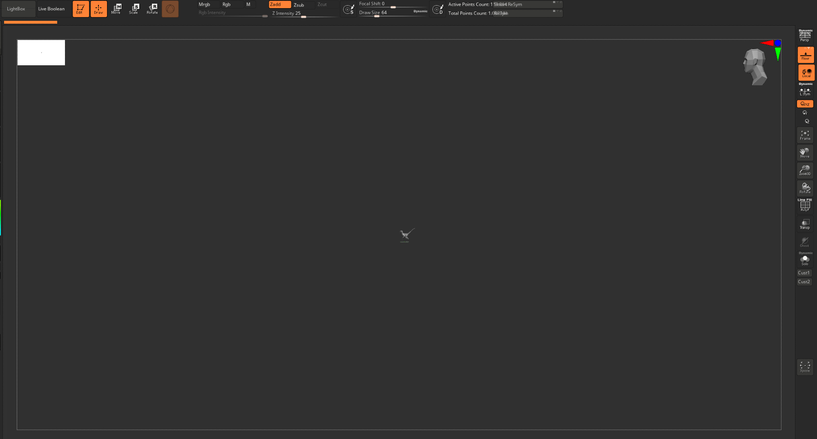Enable Zadd sculpt mode
The width and height of the screenshot is (817, 439).
pos(280,4)
